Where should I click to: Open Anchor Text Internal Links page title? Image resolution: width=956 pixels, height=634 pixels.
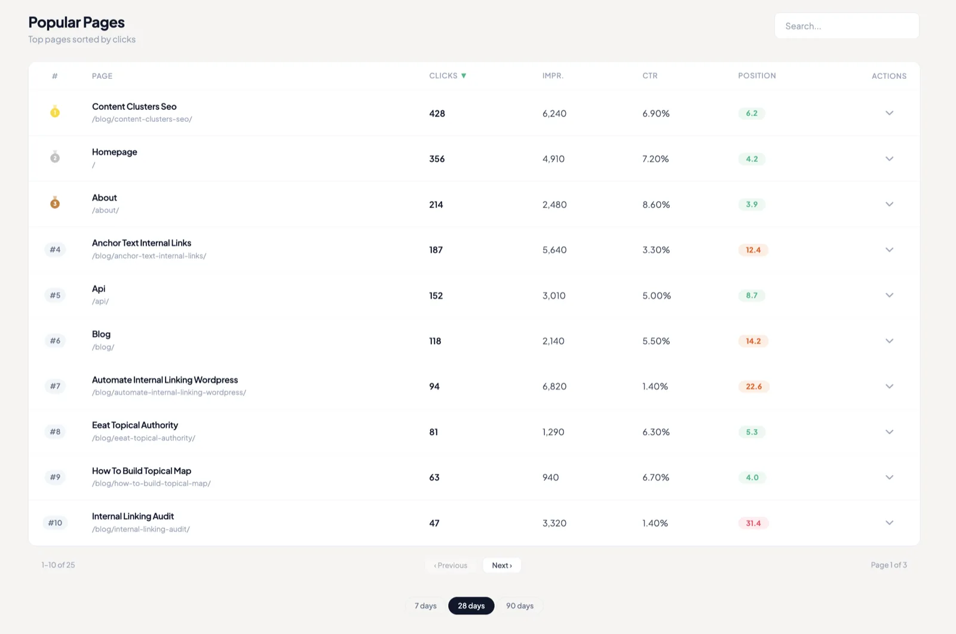(142, 243)
